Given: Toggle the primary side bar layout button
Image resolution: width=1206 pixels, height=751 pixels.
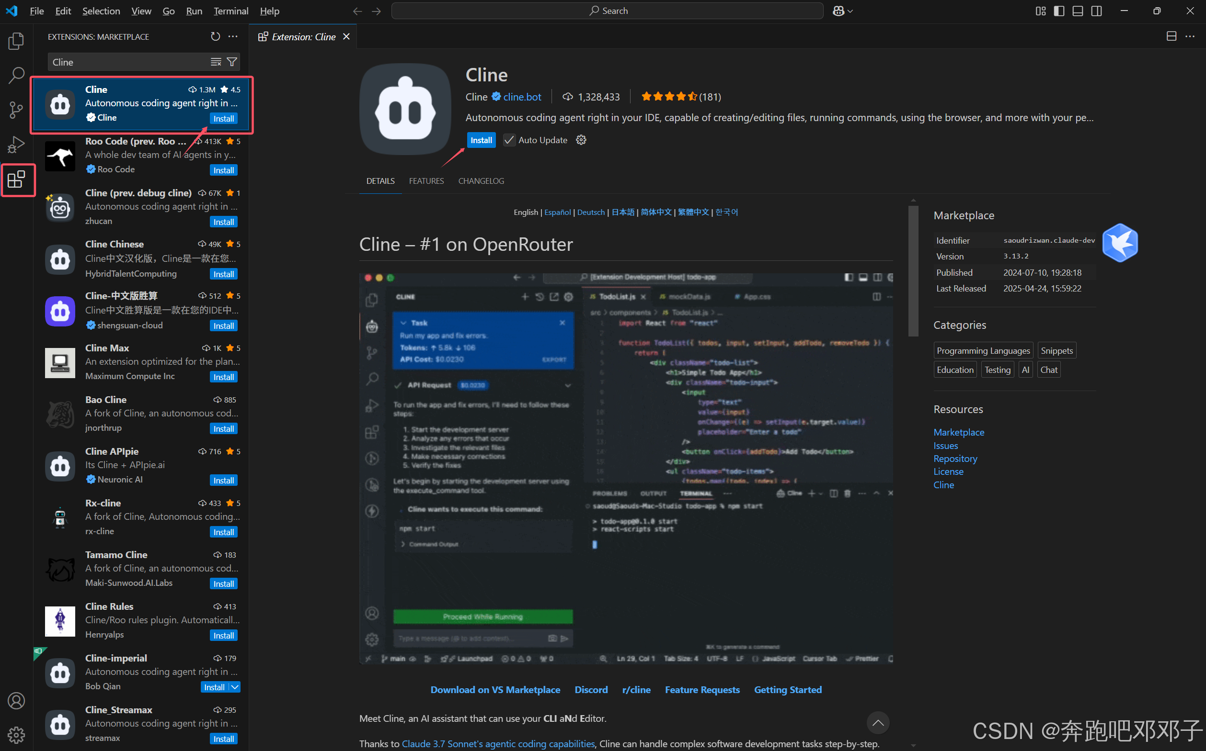Looking at the screenshot, I should click(x=1059, y=11).
